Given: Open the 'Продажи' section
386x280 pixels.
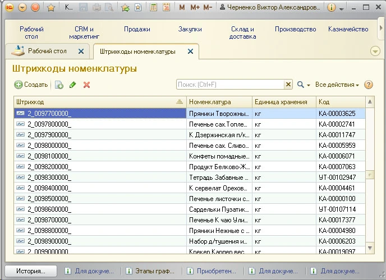Looking at the screenshot, I should [137, 29].
